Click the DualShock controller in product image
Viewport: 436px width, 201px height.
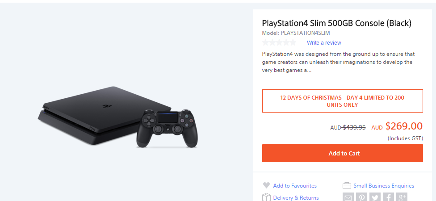click(x=167, y=129)
